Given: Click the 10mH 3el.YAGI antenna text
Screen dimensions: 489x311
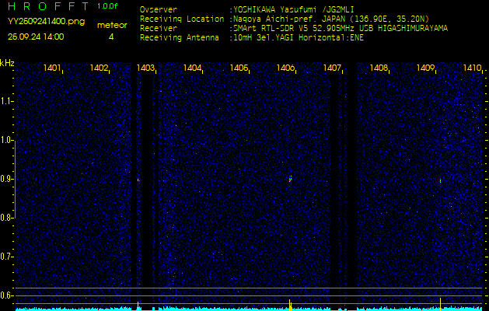Looking at the screenshot, I should click(299, 38).
